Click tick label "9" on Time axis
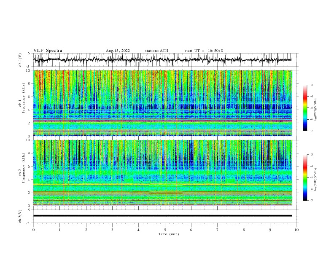 (x=270, y=230)
